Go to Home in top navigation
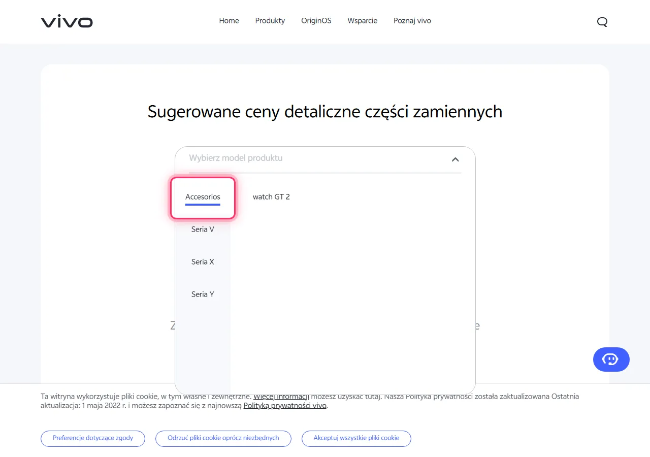 click(x=229, y=21)
